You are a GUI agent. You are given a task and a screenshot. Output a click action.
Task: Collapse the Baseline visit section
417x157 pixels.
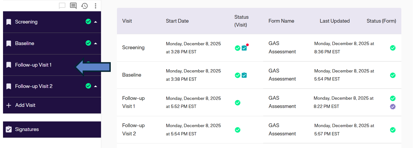[96, 43]
